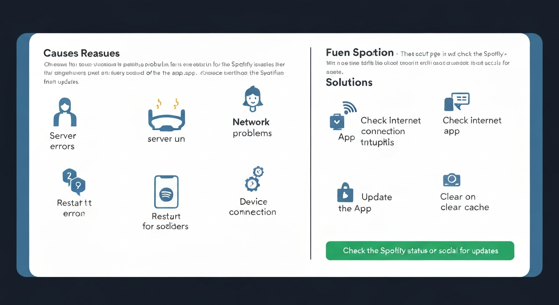Click the chat message icon above Check internet app
The image size is (559, 305).
pos(457,102)
